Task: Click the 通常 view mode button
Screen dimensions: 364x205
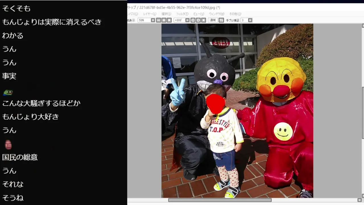Action: click(213, 20)
